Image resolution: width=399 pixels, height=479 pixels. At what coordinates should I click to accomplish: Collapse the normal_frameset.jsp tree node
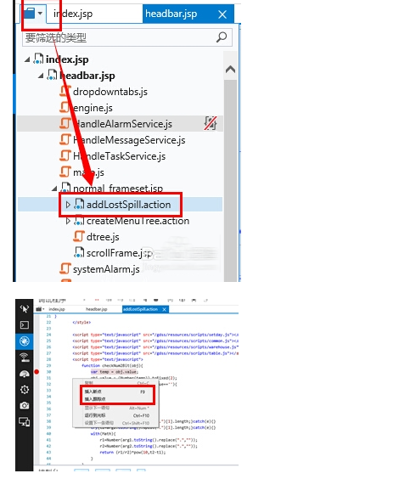(54, 189)
